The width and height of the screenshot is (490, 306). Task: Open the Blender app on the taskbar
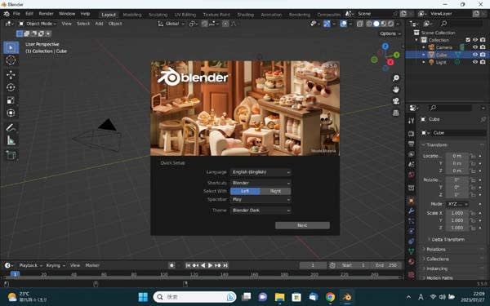pos(347,297)
